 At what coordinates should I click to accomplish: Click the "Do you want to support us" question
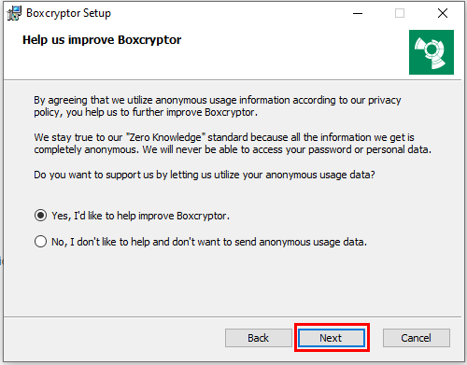(205, 175)
